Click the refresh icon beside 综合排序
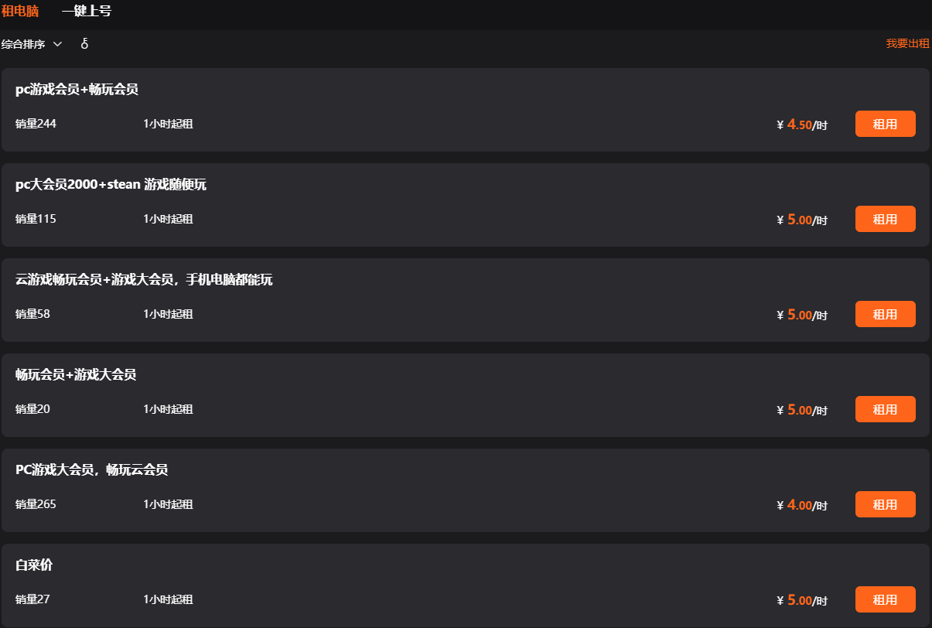 click(84, 44)
